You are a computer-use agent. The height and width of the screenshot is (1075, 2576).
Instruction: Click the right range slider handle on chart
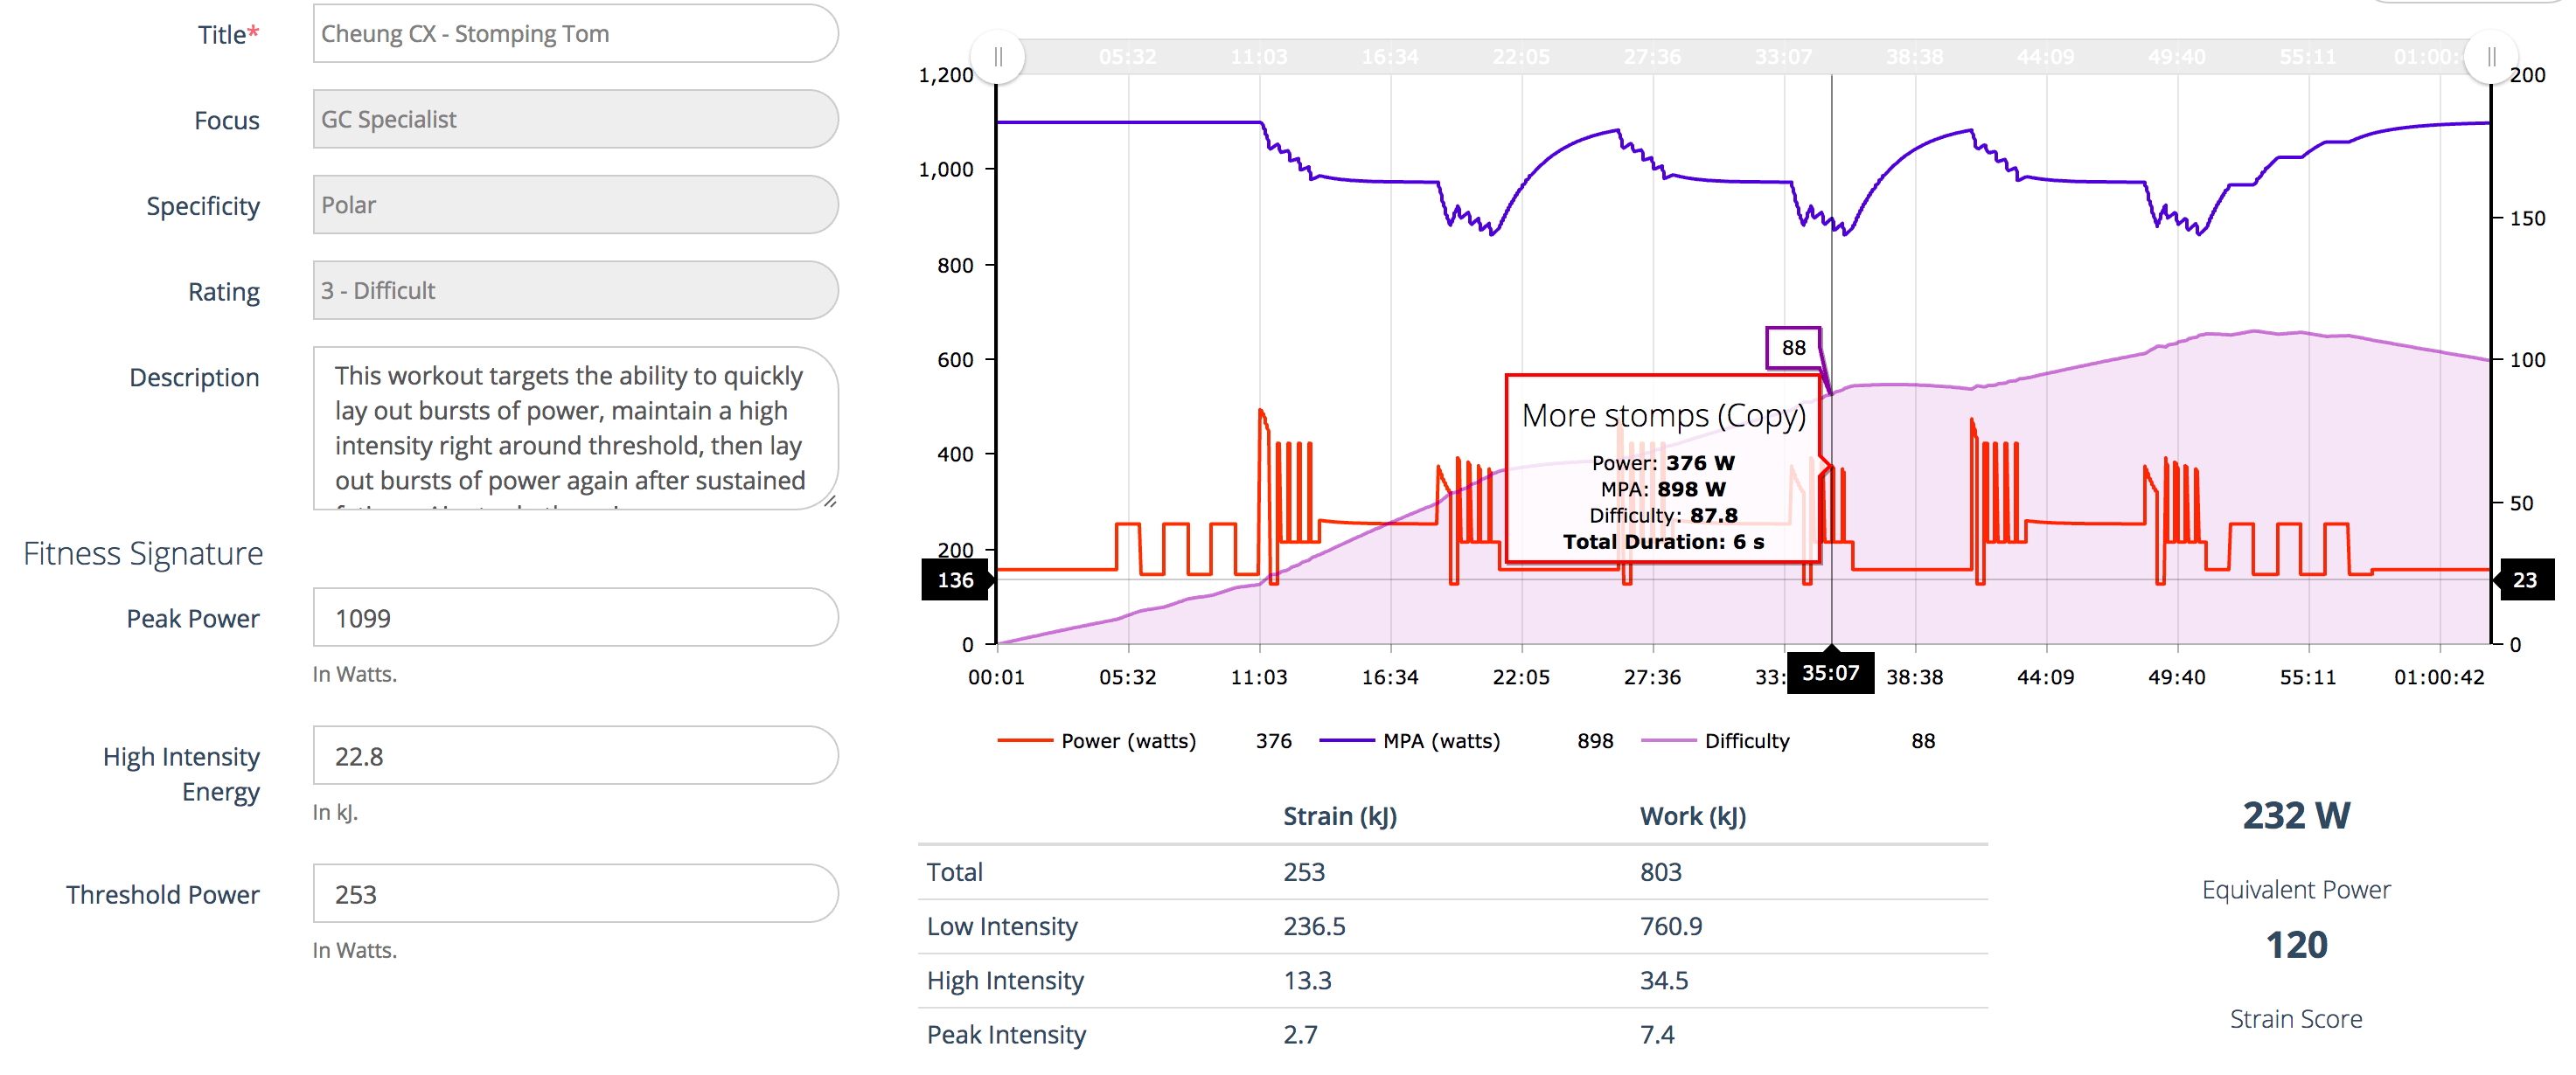(2490, 57)
